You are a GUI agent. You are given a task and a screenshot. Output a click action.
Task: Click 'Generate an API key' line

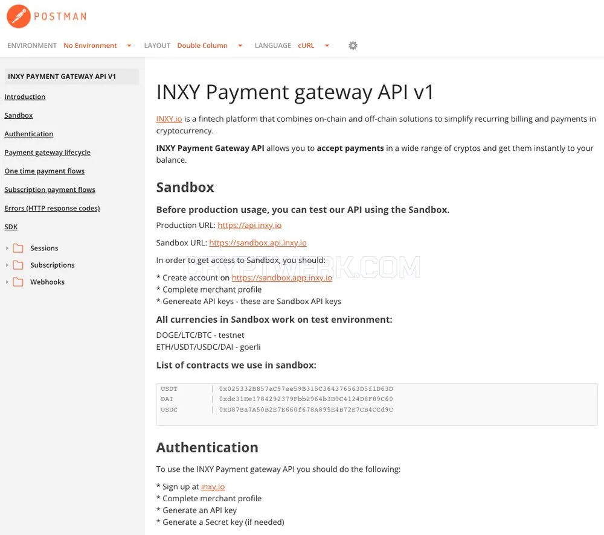[x=196, y=510]
